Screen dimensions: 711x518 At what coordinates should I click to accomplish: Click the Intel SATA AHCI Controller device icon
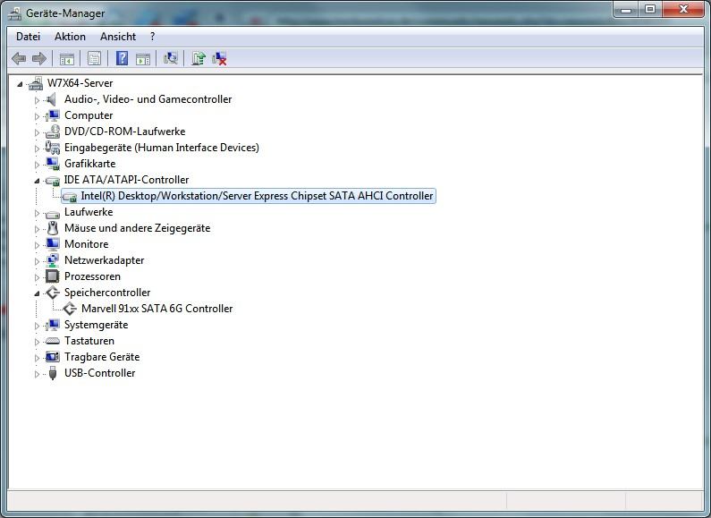coord(70,197)
